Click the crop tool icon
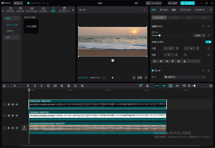Image resolution: width=215 pixels, height=148 pixels. click(x=82, y=86)
